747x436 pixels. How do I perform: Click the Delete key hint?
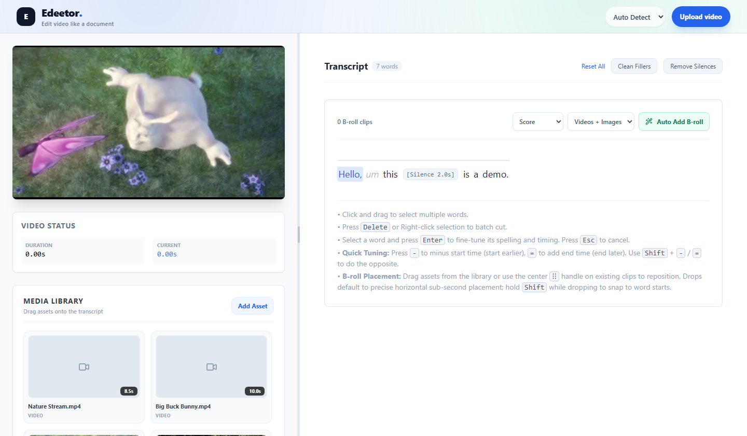[x=375, y=227]
